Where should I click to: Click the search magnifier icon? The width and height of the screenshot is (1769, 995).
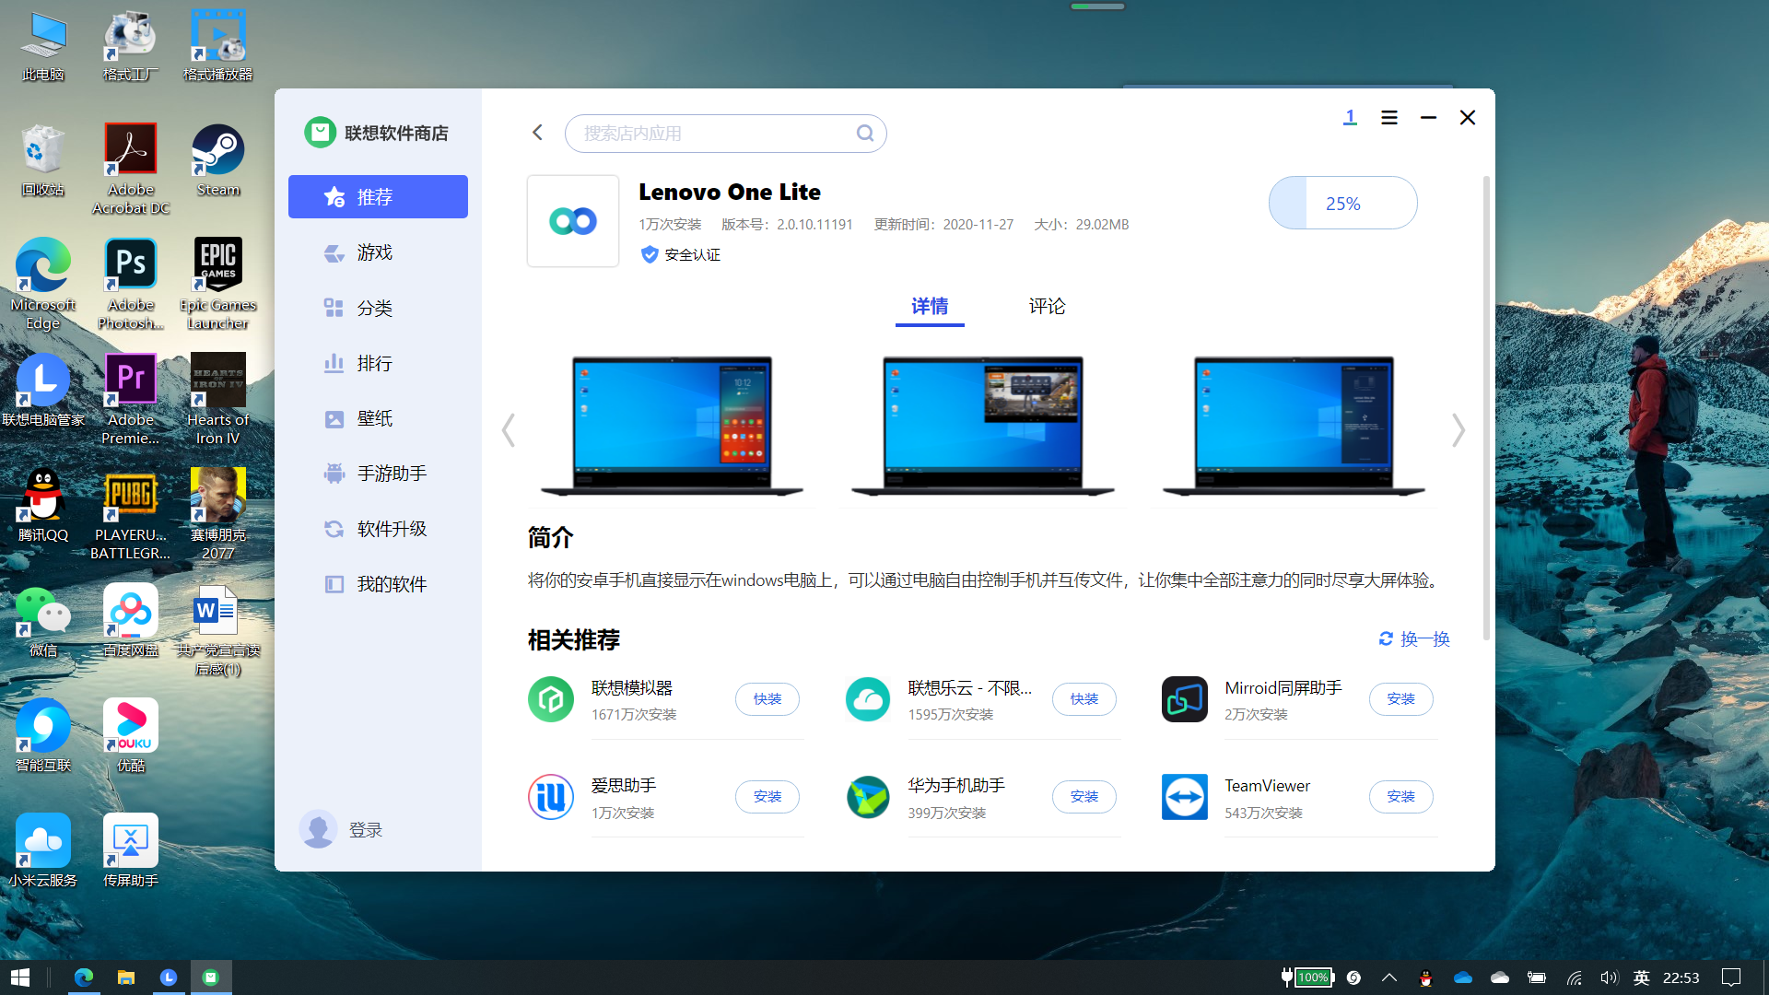pos(864,134)
